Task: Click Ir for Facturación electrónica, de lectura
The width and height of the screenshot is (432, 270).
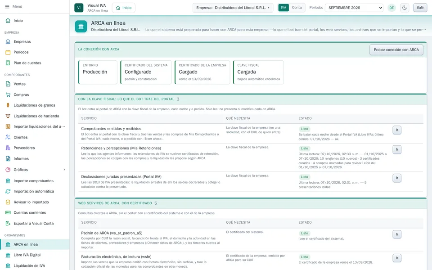Action: click(397, 258)
